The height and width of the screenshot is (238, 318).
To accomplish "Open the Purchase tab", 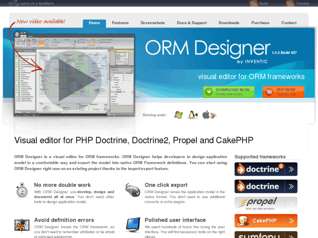I will [260, 23].
